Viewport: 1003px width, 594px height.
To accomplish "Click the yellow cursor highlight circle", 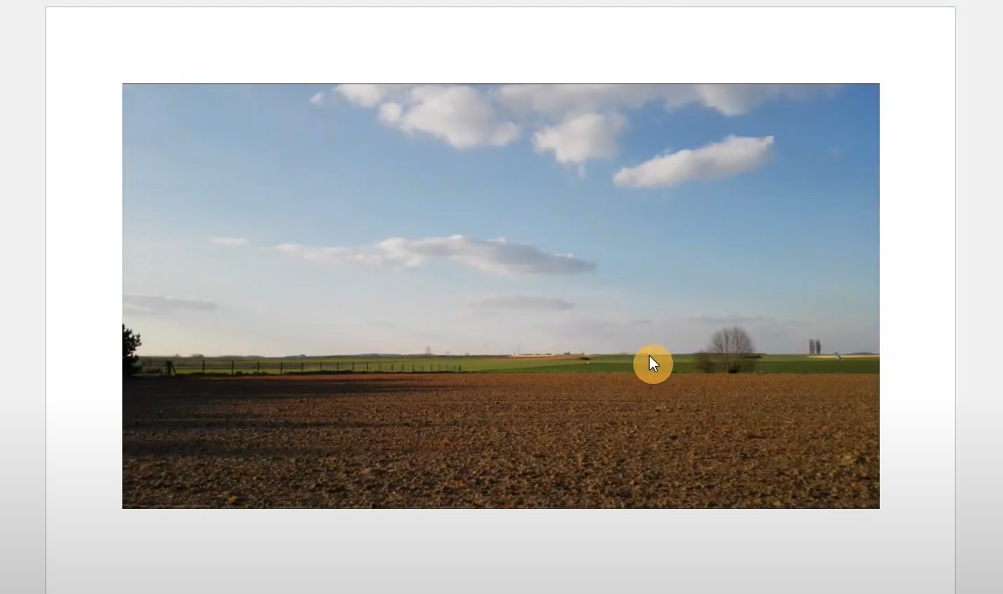I will coord(653,364).
